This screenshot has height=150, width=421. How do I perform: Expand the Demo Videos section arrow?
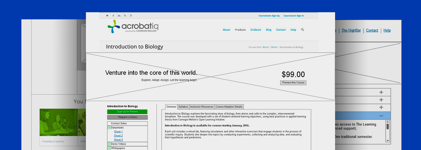coord(109,144)
